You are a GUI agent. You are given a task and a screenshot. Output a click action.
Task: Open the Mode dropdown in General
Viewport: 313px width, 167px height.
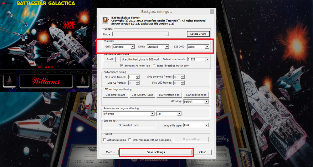(x=141, y=34)
